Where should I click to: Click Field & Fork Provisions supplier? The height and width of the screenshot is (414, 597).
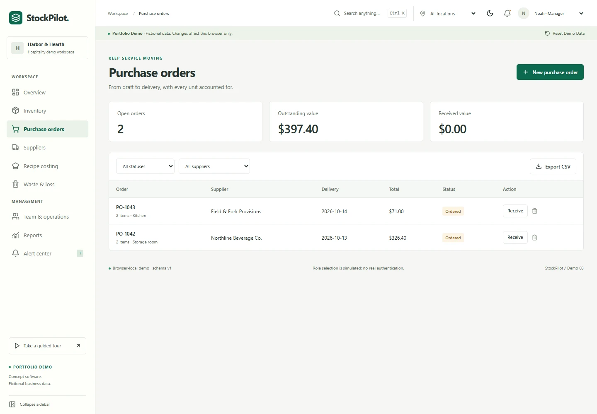coord(236,212)
